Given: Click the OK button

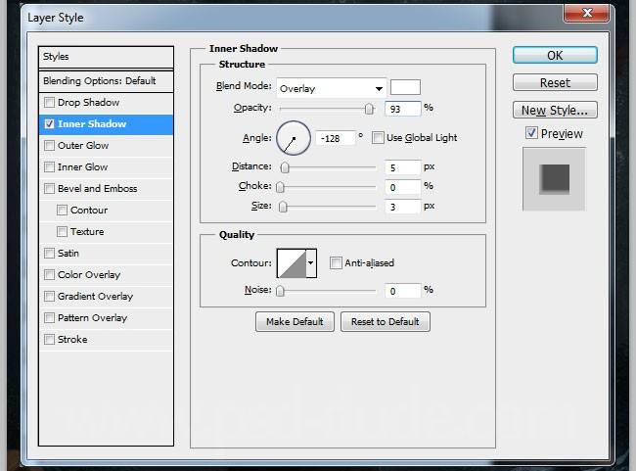Looking at the screenshot, I should pyautogui.click(x=555, y=56).
